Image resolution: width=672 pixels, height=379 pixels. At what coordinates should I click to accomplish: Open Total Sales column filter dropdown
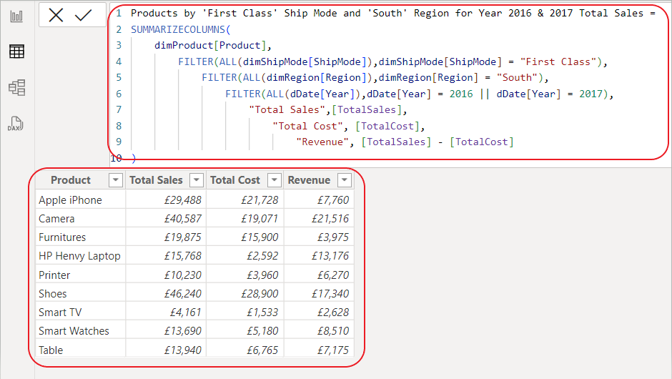click(x=197, y=180)
